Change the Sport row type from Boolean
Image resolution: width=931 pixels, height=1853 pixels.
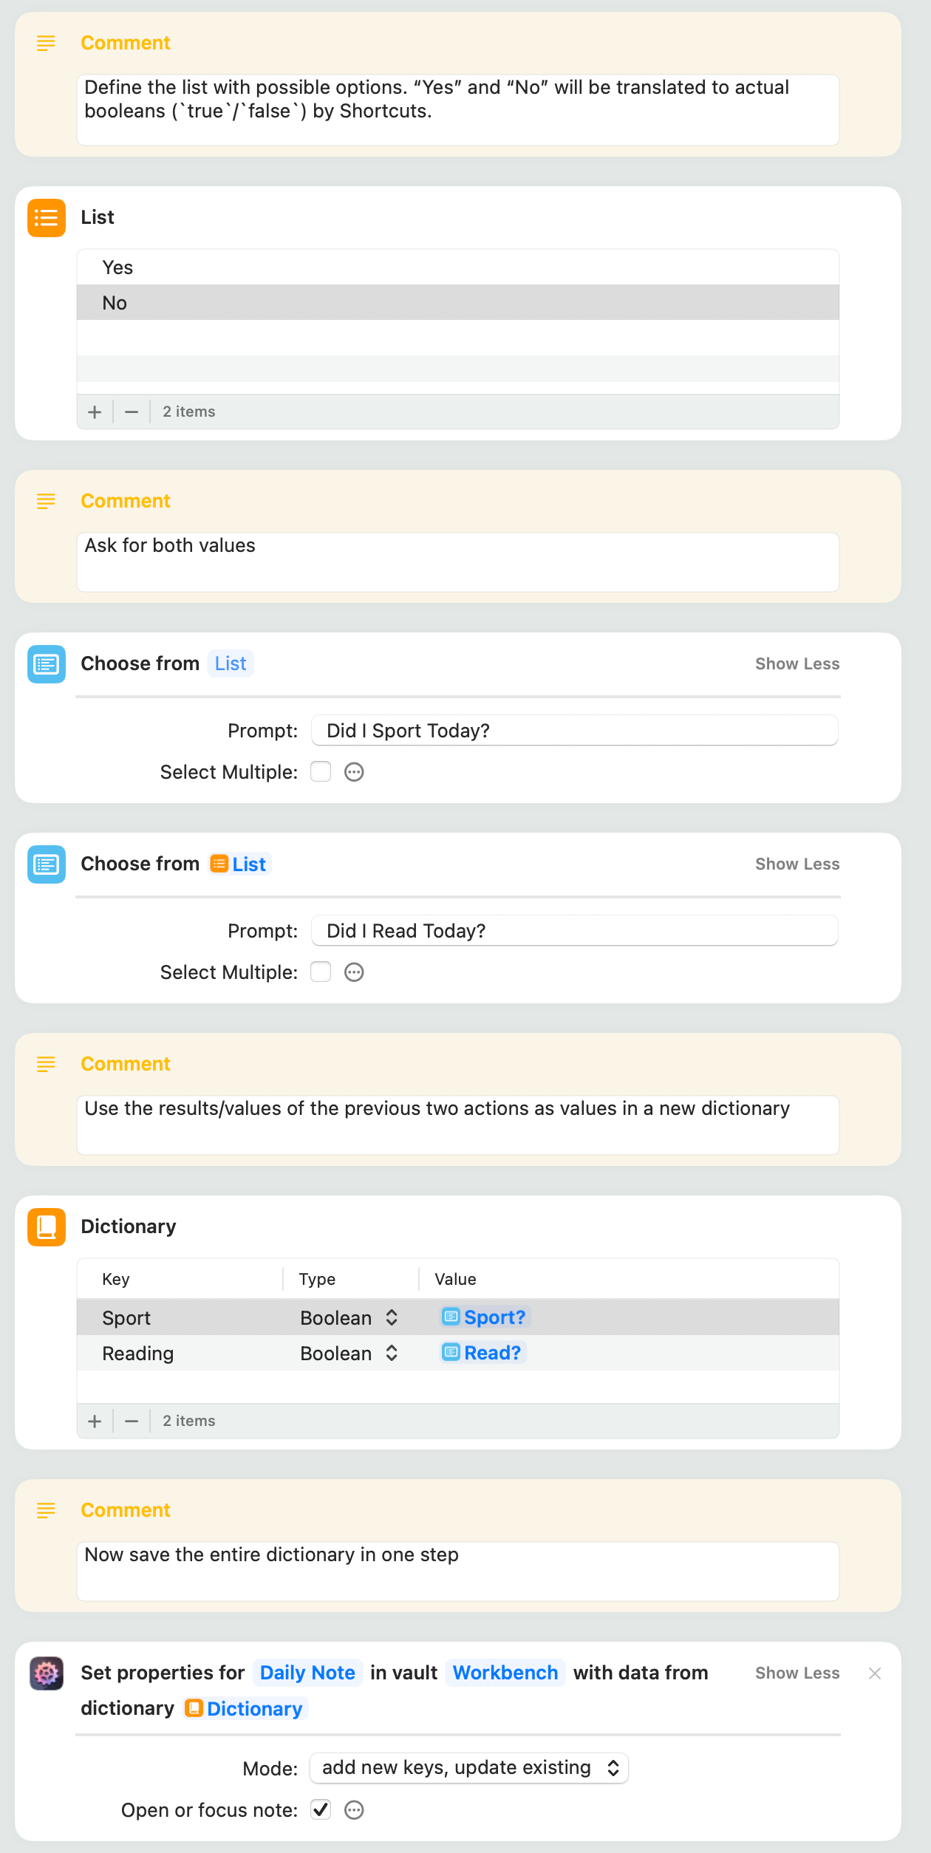349,1318
